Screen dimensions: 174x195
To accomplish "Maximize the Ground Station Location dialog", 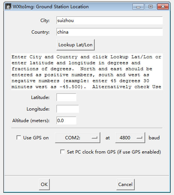I will [x=150, y=7].
